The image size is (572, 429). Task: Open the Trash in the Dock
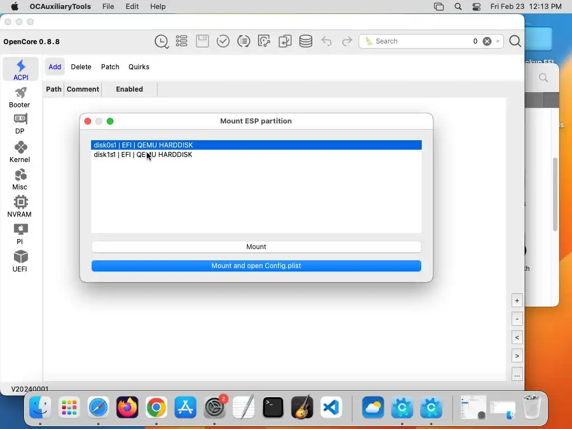(532, 407)
